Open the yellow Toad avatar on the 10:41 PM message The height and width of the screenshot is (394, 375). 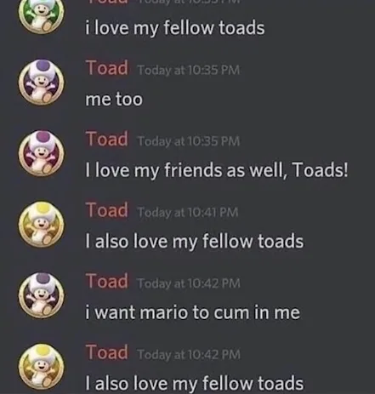[x=42, y=225]
